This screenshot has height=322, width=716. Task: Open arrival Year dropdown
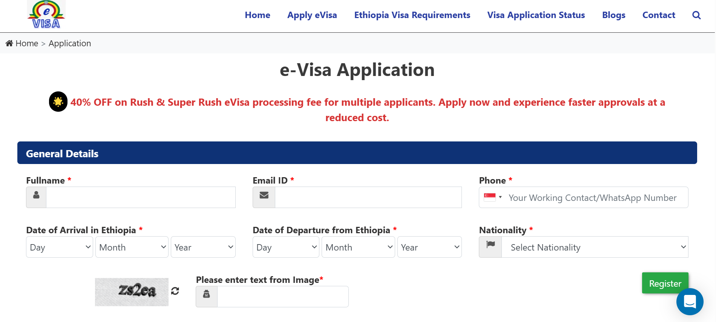pos(203,247)
